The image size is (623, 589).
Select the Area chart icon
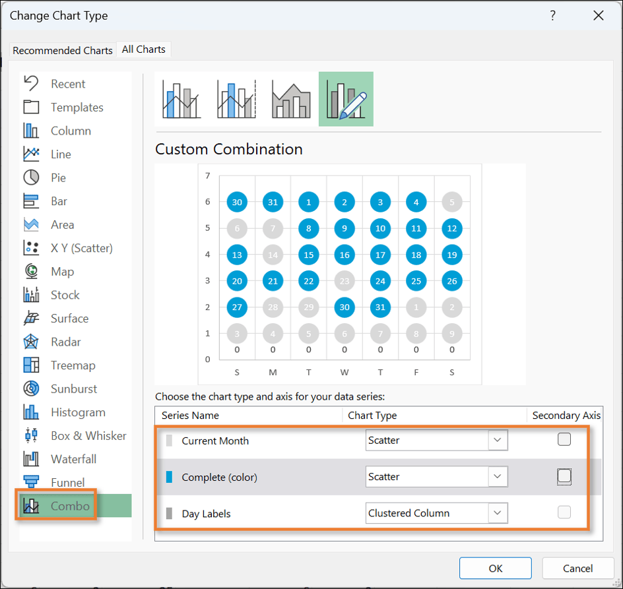(31, 224)
